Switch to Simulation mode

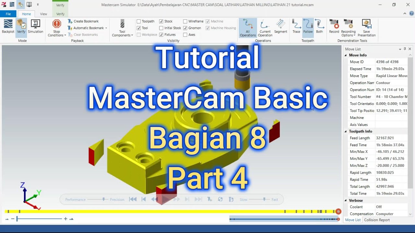point(35,26)
